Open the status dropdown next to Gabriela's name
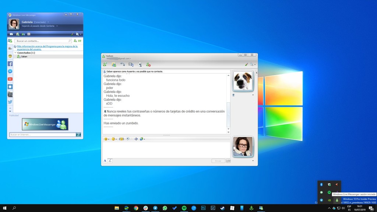Screen dimensions: 377x212 pos(48,22)
